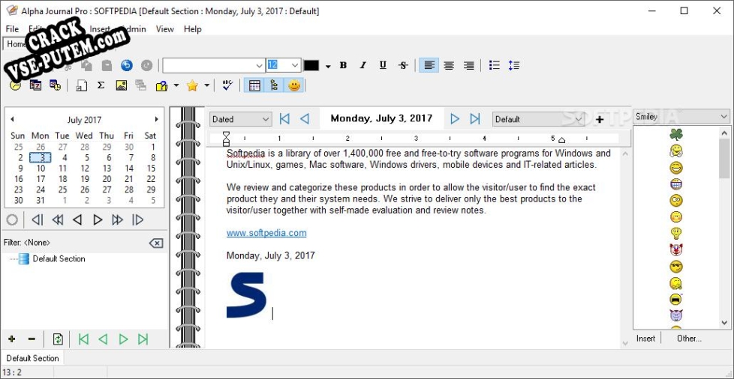This screenshot has width=734, height=379.
Task: Click the Sigma sum icon
Action: [x=101, y=85]
